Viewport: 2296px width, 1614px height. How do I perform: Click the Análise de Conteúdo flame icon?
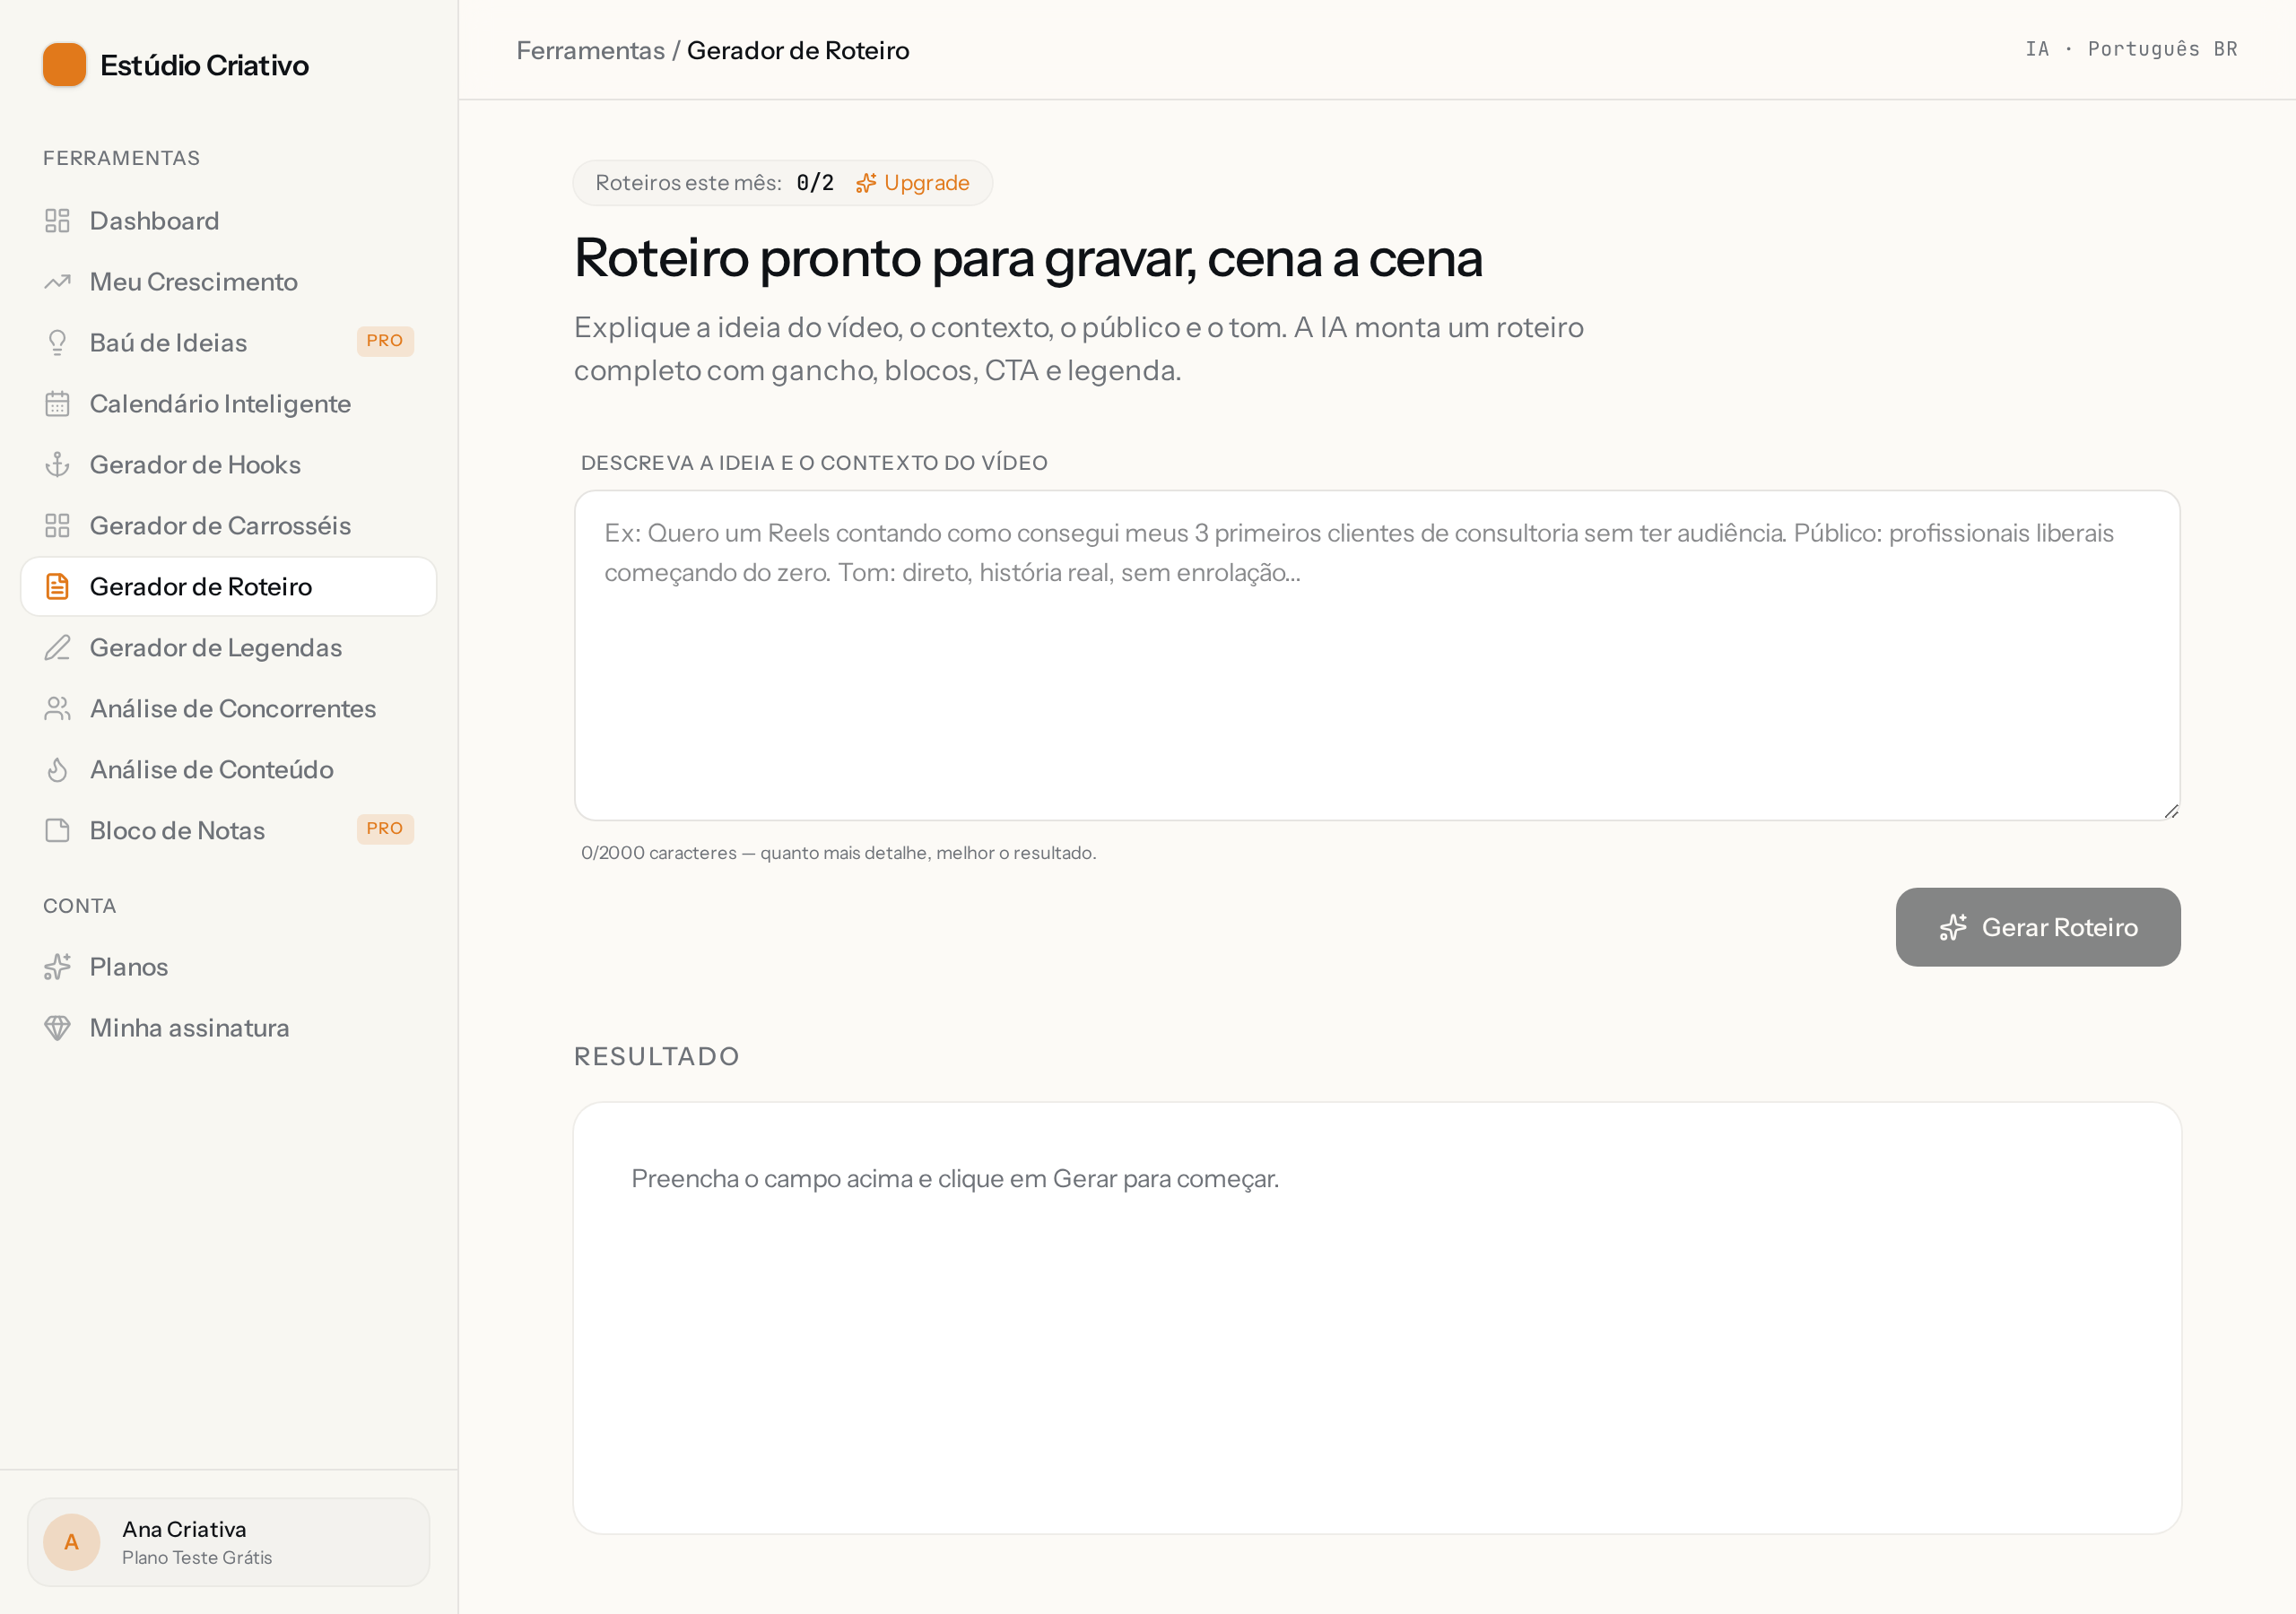click(x=57, y=770)
